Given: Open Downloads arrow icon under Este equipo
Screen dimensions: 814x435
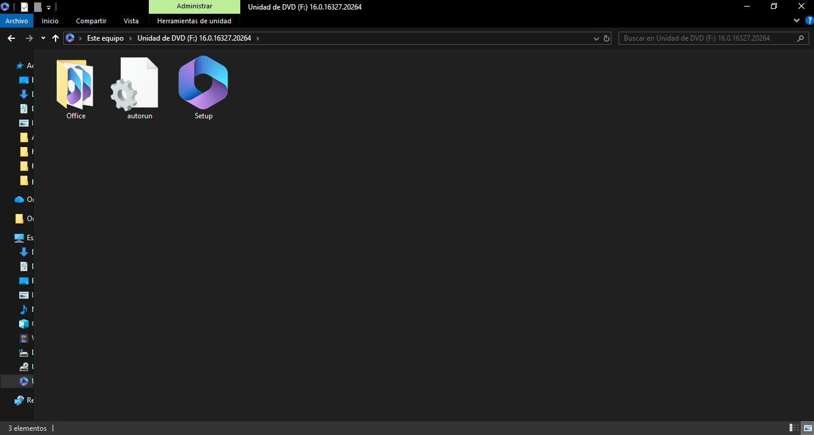Looking at the screenshot, I should tap(24, 252).
